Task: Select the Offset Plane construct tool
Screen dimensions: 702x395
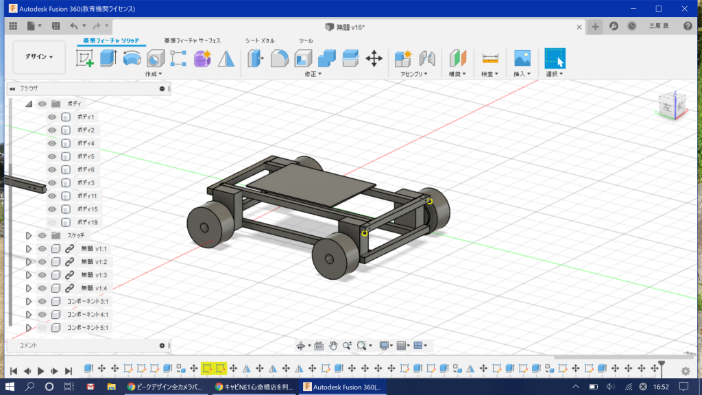Action: pos(457,58)
